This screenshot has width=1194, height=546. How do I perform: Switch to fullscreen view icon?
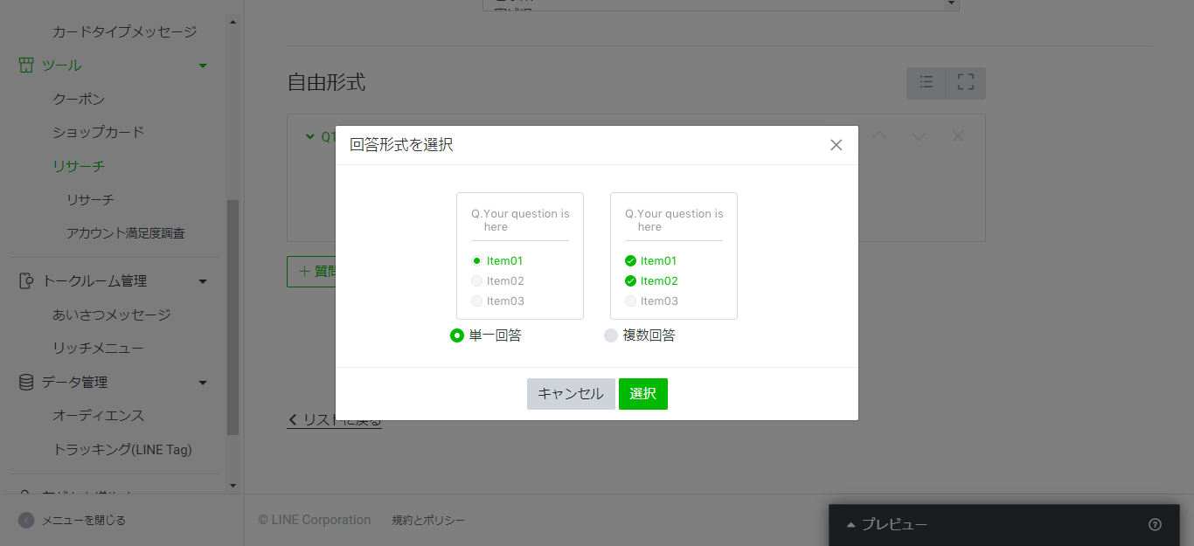tap(966, 83)
